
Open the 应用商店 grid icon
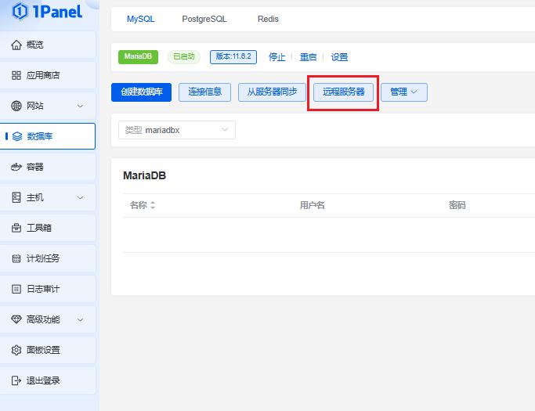pyautogui.click(x=16, y=75)
